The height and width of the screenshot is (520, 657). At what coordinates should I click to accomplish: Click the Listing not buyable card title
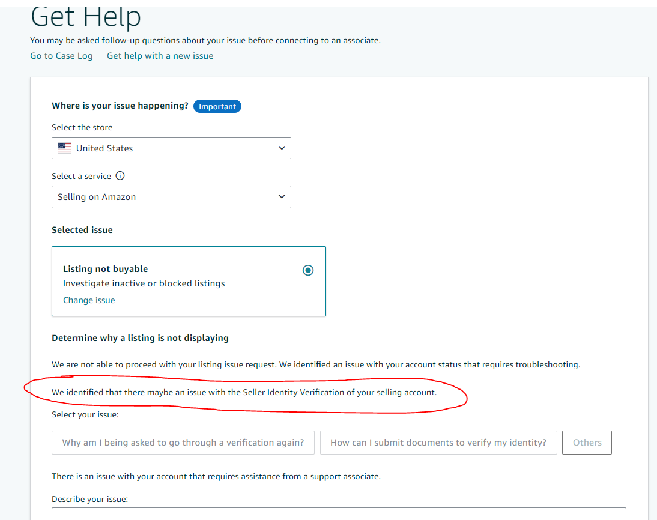pyautogui.click(x=106, y=269)
